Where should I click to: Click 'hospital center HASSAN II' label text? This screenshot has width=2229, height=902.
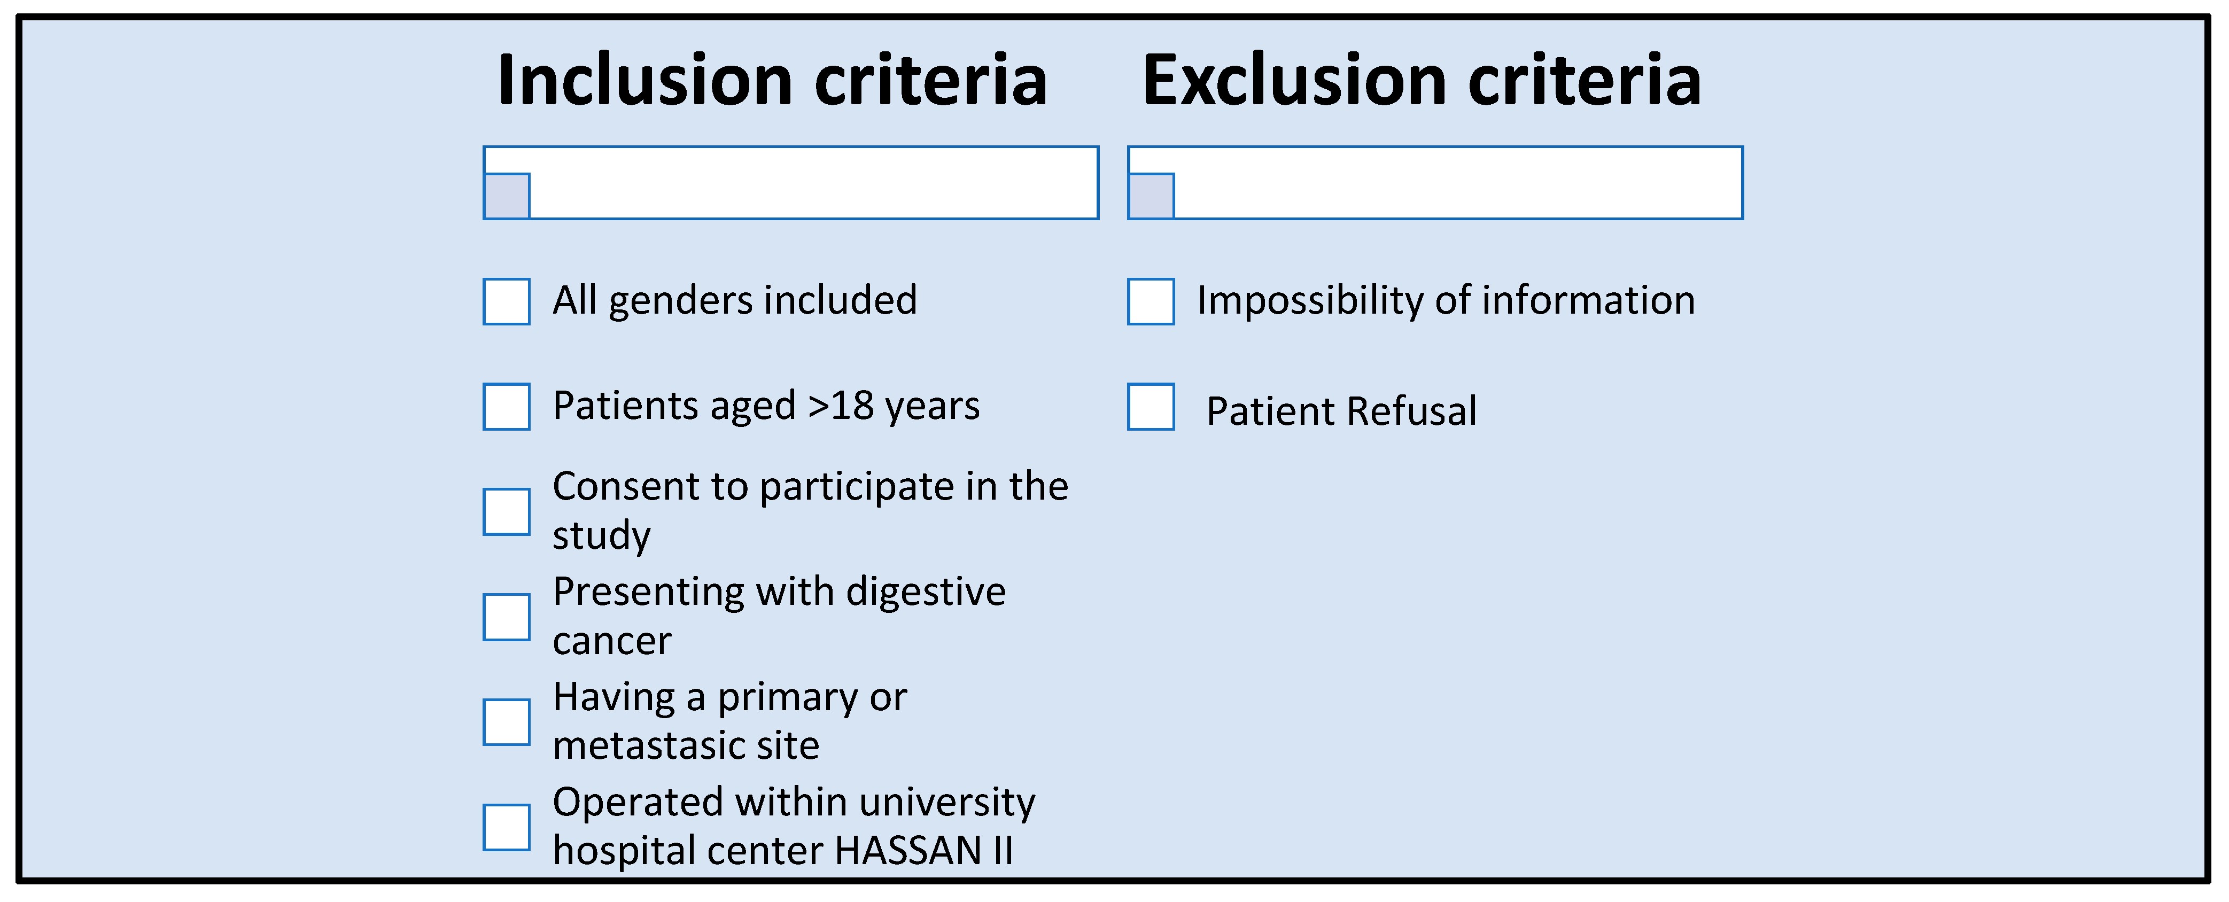click(783, 850)
